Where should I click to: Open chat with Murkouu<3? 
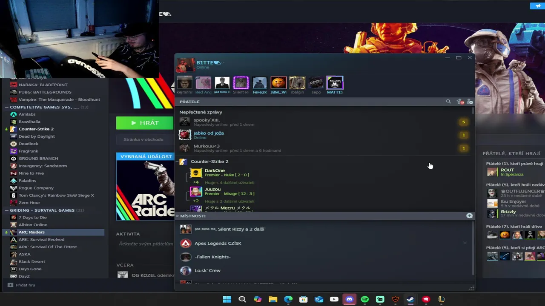(x=324, y=148)
